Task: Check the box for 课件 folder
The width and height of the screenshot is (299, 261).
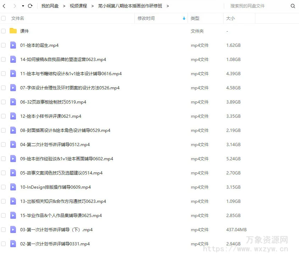Action: tap(4, 31)
